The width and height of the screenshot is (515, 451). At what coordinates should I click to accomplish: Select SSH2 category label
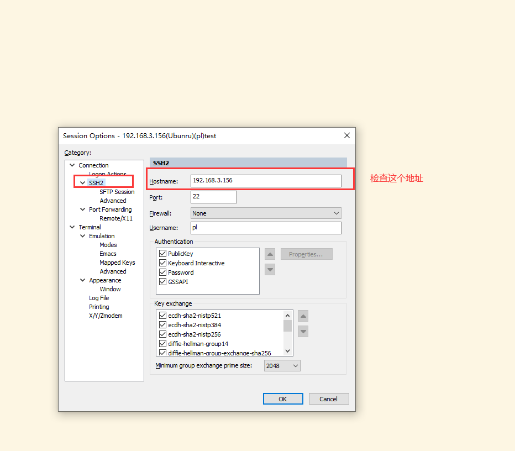pyautogui.click(x=96, y=183)
